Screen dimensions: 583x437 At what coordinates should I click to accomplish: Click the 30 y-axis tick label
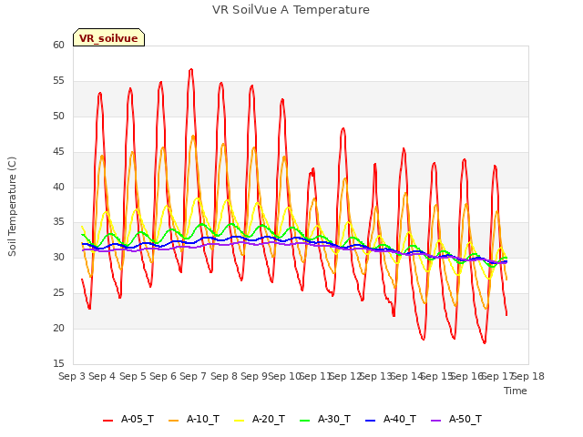[x=58, y=258]
